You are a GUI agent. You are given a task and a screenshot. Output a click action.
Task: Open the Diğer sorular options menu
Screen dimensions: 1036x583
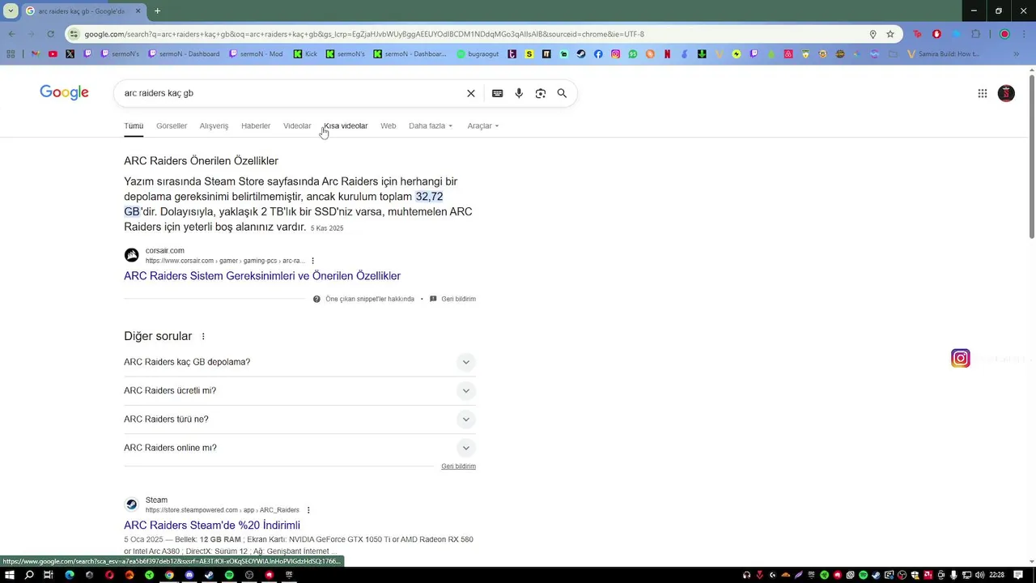point(203,336)
